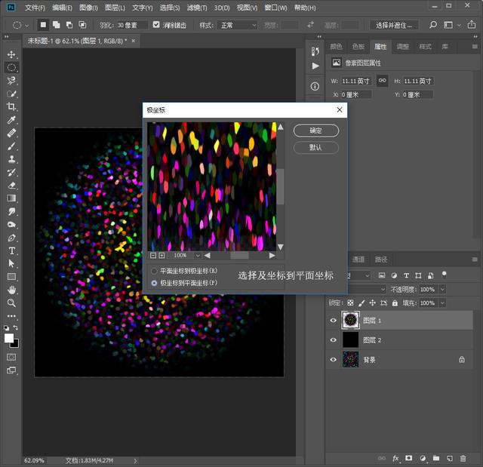Select the Move tool
This screenshot has width=483, height=467.
click(x=11, y=54)
